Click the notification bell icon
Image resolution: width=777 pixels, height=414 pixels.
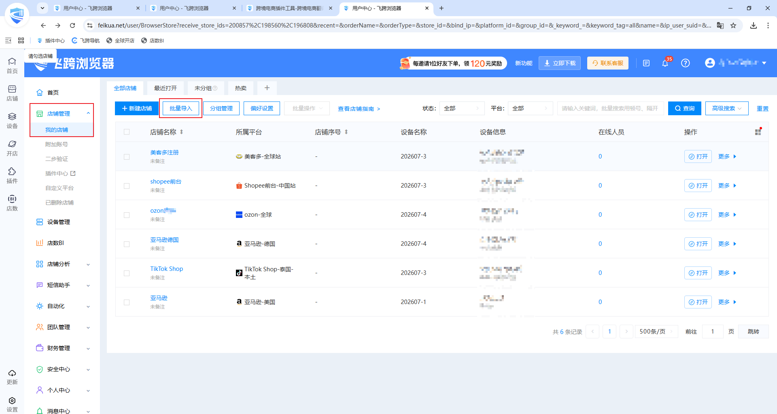(x=665, y=63)
